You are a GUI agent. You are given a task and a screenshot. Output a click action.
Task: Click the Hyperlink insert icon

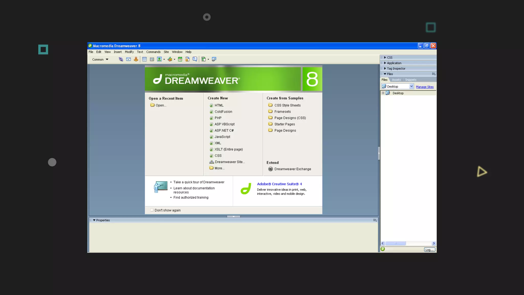click(x=121, y=59)
